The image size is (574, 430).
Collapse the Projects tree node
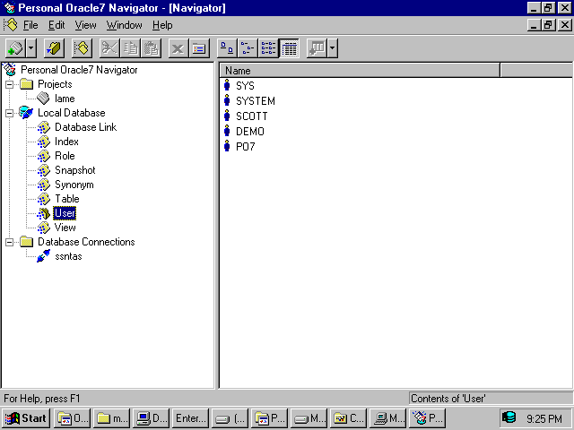point(10,84)
